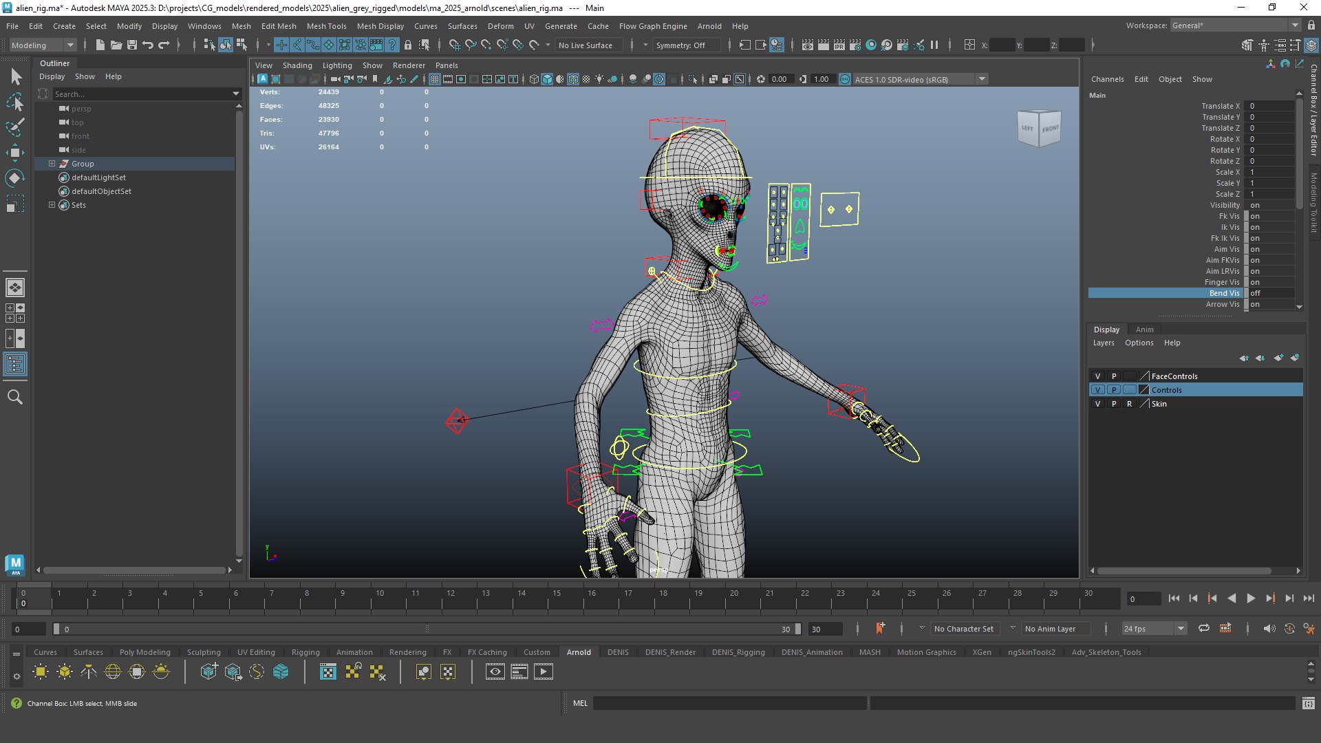Activate the Paint selection tool
The width and height of the screenshot is (1321, 743).
15,127
